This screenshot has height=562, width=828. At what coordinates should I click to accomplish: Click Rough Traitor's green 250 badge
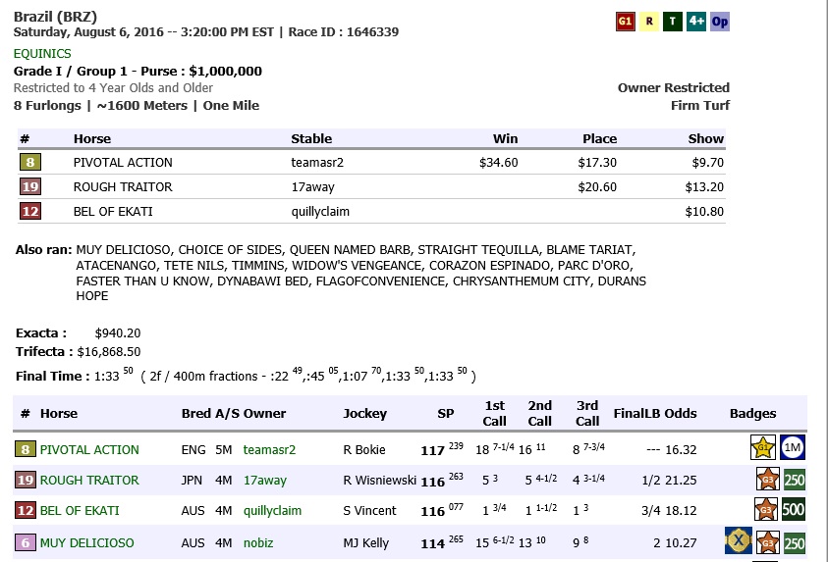tap(795, 480)
